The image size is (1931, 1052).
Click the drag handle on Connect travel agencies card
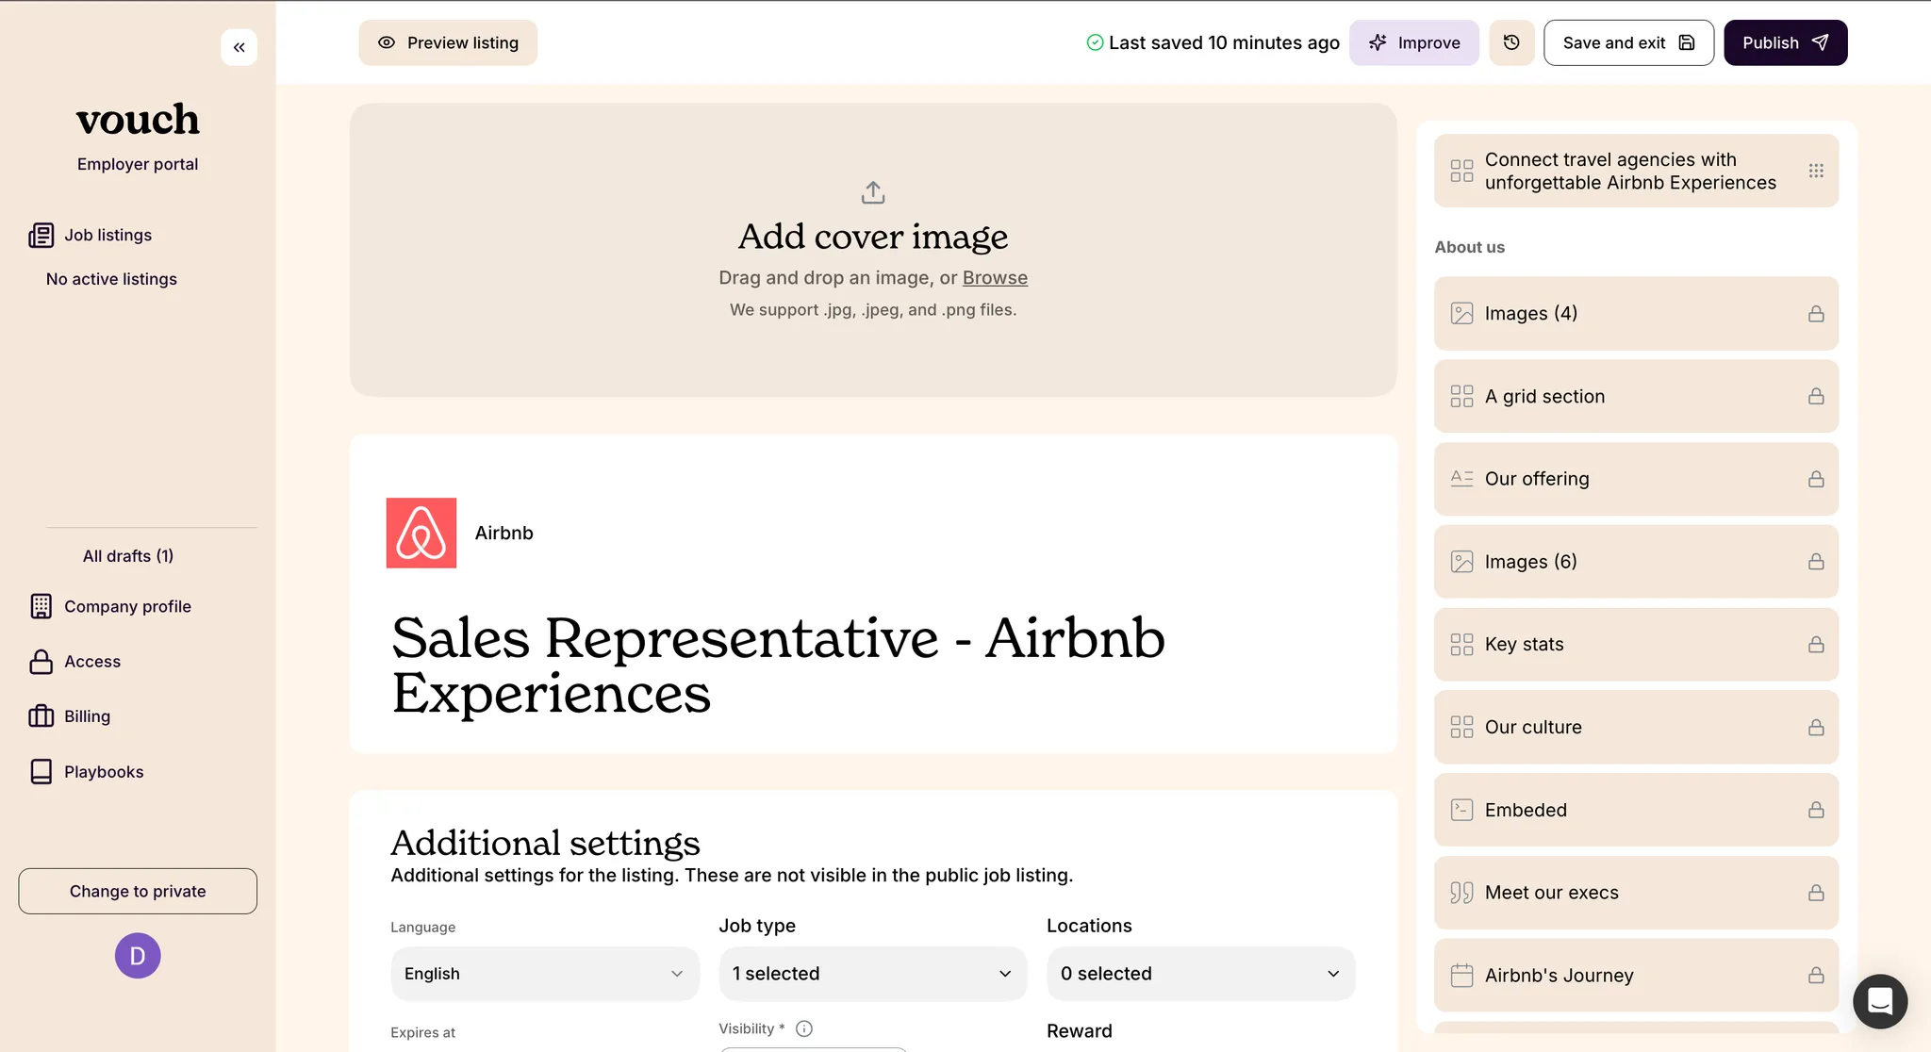pyautogui.click(x=1816, y=171)
